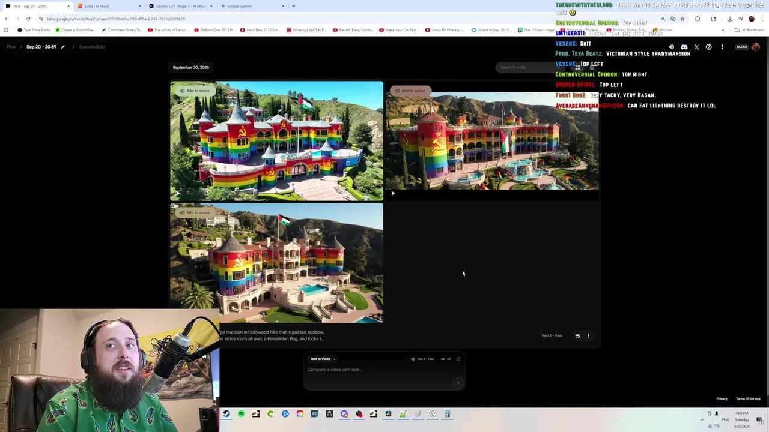Screen dimensions: 769x432
Task: Reload the current page
Action: tap(28, 19)
